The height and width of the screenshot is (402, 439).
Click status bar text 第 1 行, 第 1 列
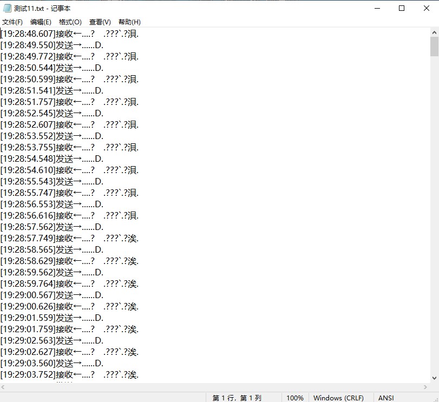[x=237, y=398]
